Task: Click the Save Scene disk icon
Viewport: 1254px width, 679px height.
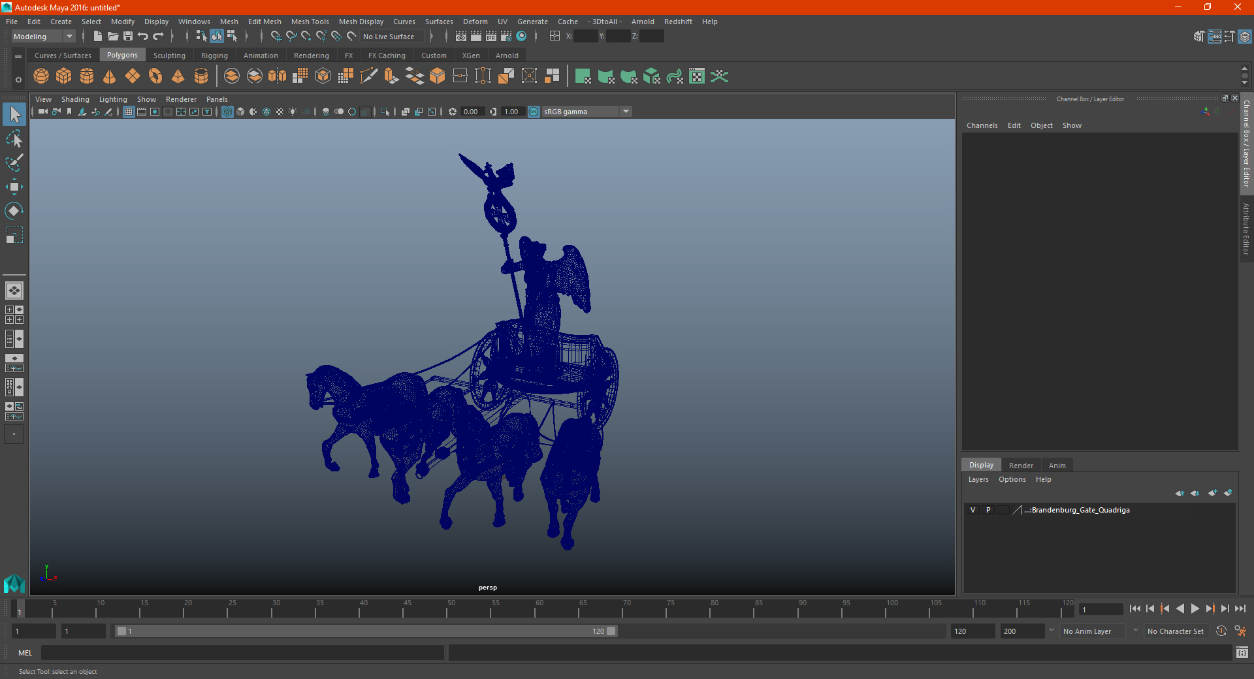Action: point(128,37)
